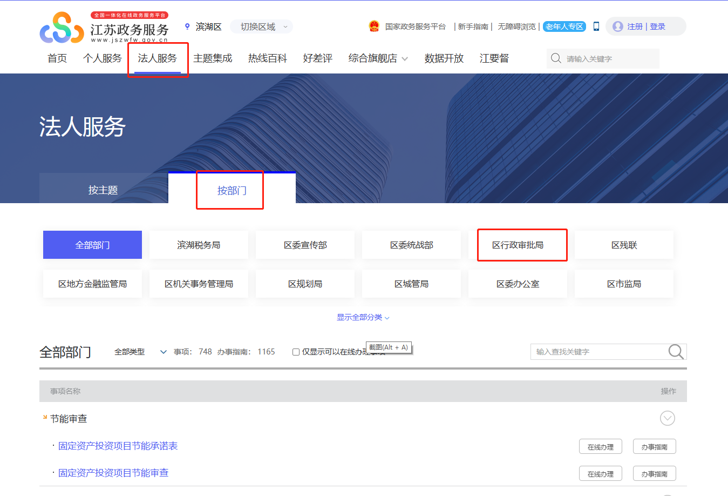The width and height of the screenshot is (728, 496).
Task: Click 在线办理 for 固定资产投资项目节能审查
Action: 600,474
